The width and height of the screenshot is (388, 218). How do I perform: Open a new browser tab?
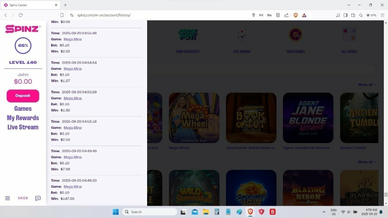pos(65,5)
